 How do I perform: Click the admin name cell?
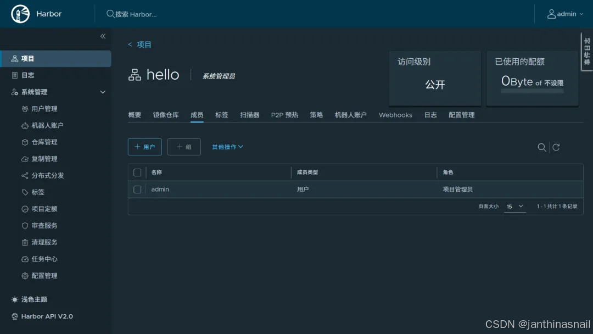(160, 190)
